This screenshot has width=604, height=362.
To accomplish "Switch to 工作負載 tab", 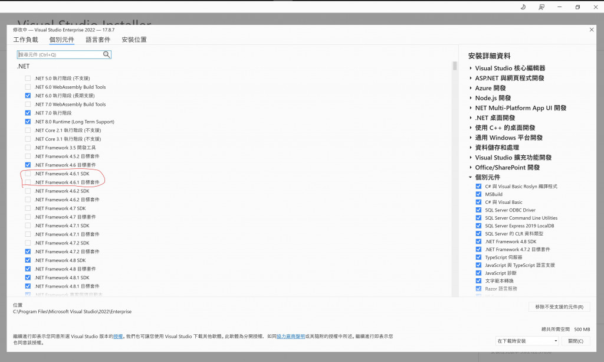I will tap(26, 40).
